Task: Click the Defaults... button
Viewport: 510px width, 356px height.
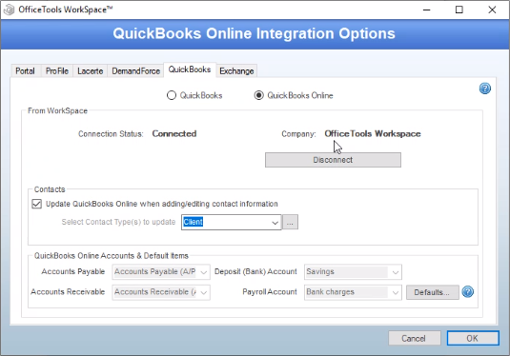Action: pyautogui.click(x=432, y=292)
